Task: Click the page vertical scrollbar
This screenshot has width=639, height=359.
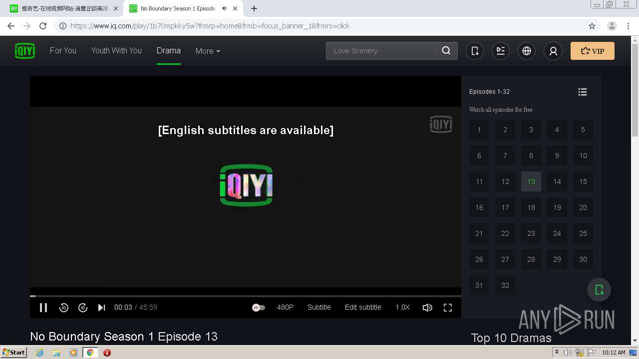Action: point(635,90)
